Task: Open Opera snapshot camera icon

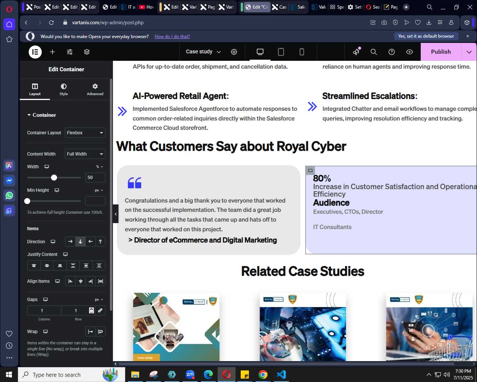Action: coord(384,22)
